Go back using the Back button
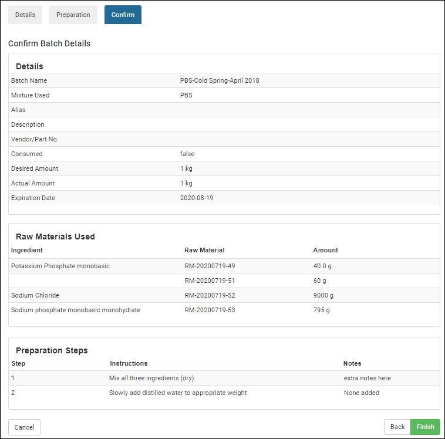 click(x=397, y=427)
